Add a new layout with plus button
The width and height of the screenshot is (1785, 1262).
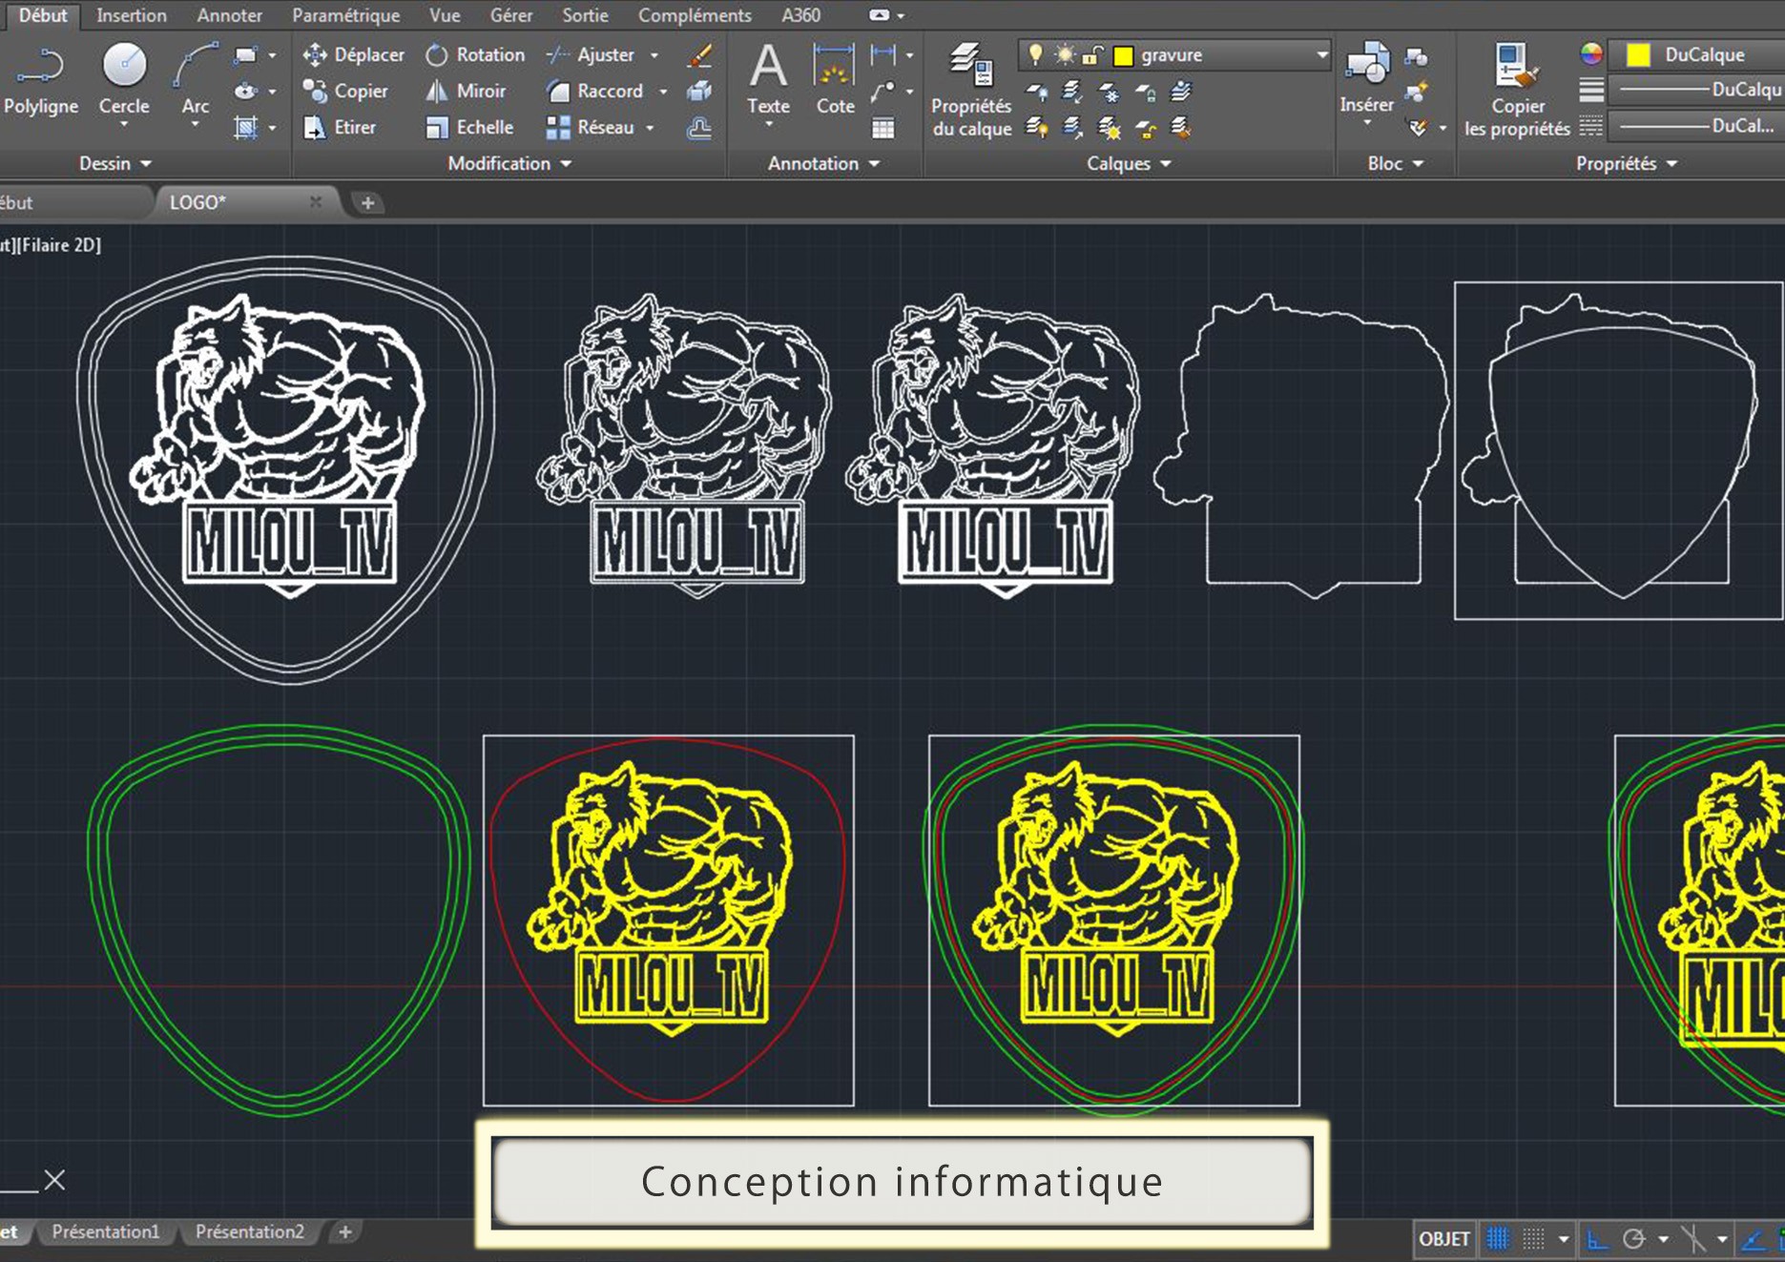pyautogui.click(x=345, y=1231)
